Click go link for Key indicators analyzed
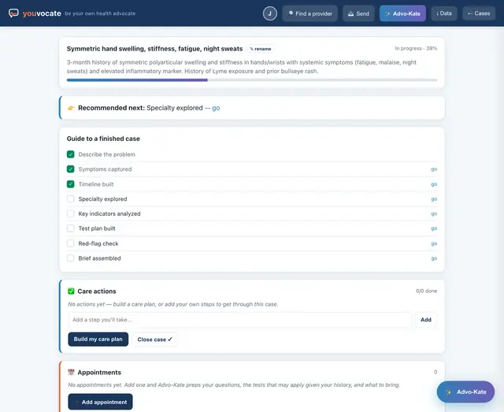Screen dimensions: 504x412 pyautogui.click(x=434, y=214)
